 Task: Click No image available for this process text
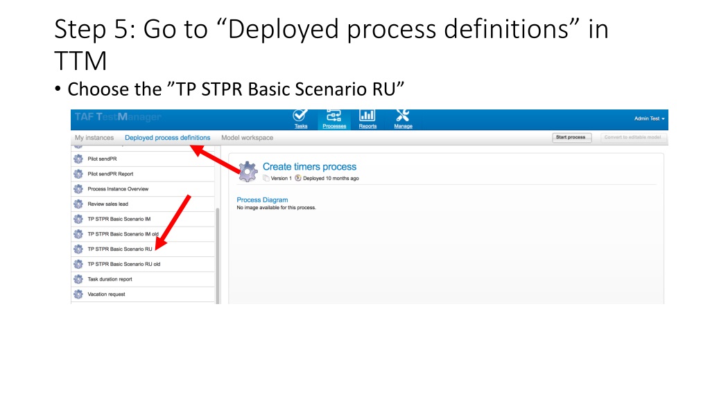pyautogui.click(x=276, y=208)
